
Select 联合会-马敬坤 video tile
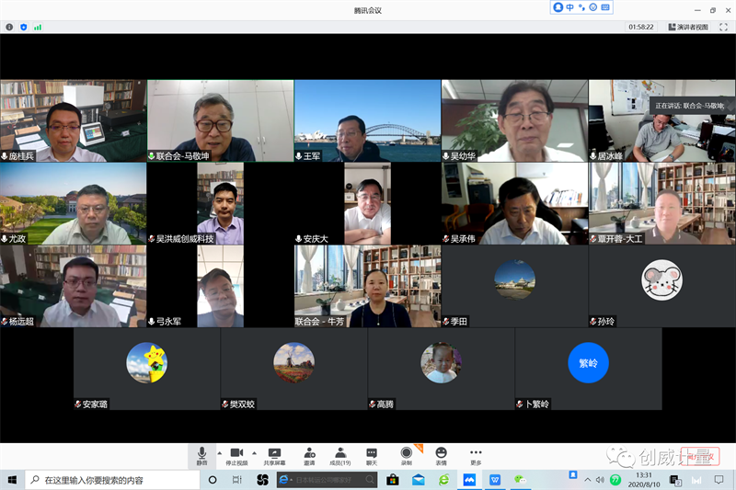coord(220,120)
